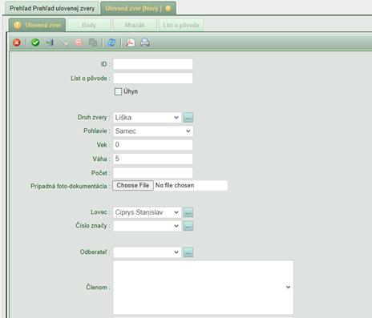Click the greyed-out red delete circle icon
Screen dimensions: 372x318
79,42
